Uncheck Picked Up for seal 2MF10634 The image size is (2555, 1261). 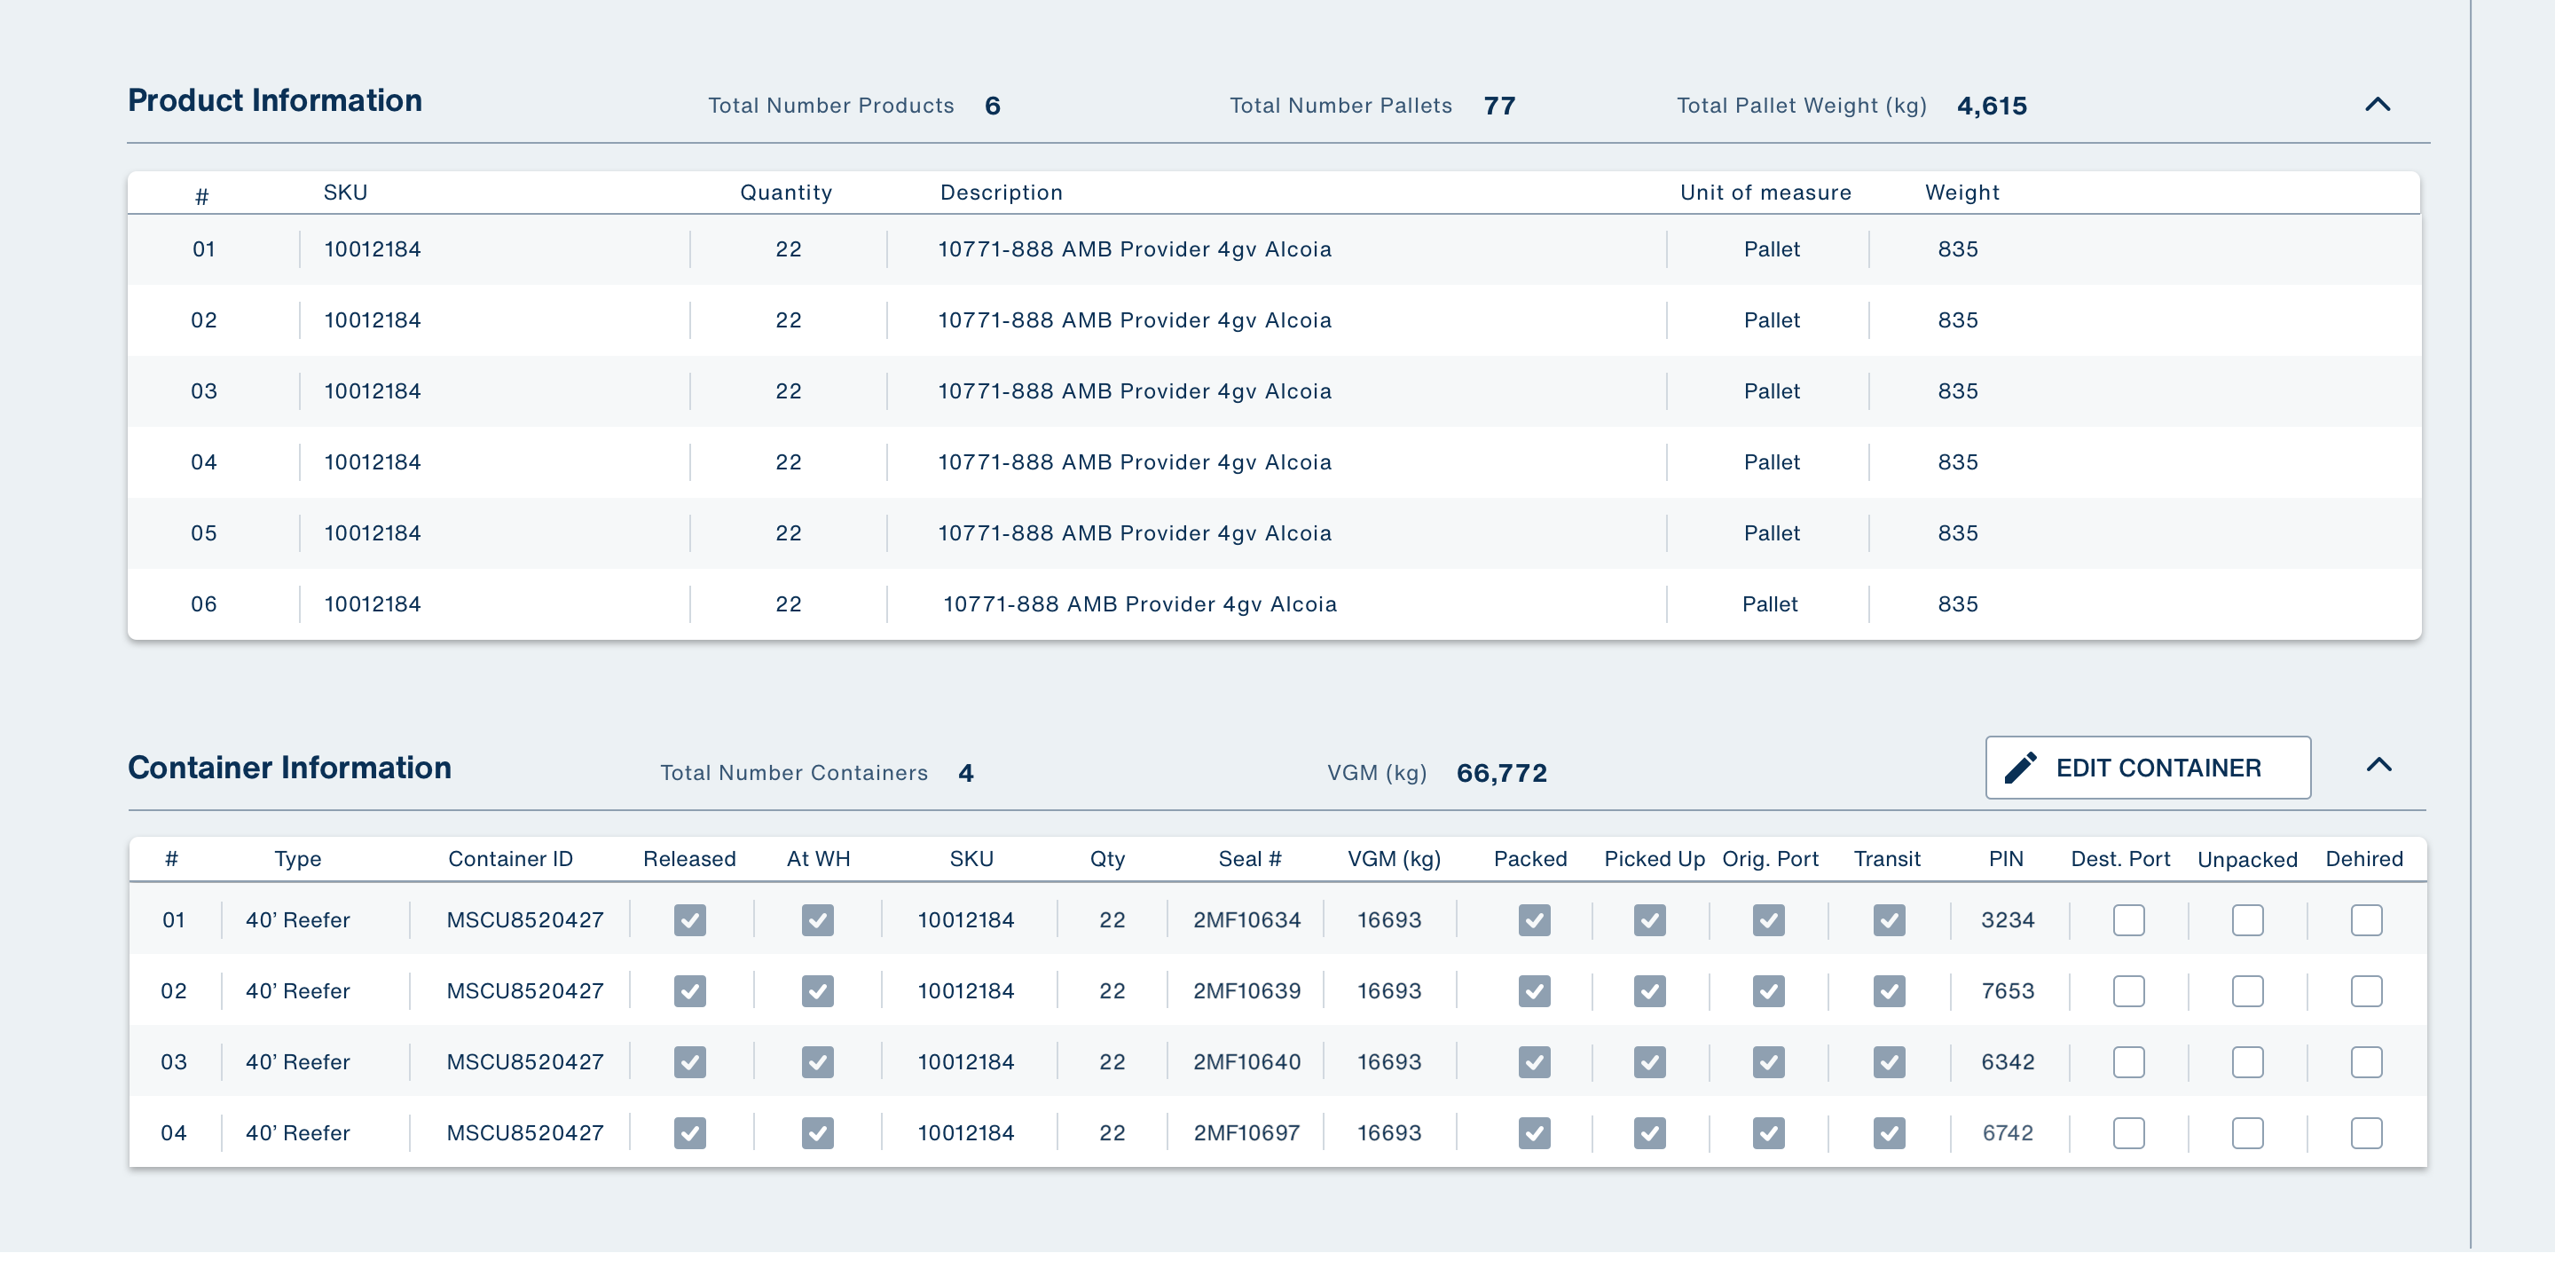[1649, 919]
